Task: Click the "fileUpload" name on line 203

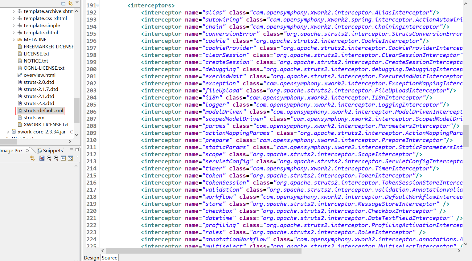Action: coord(222,91)
